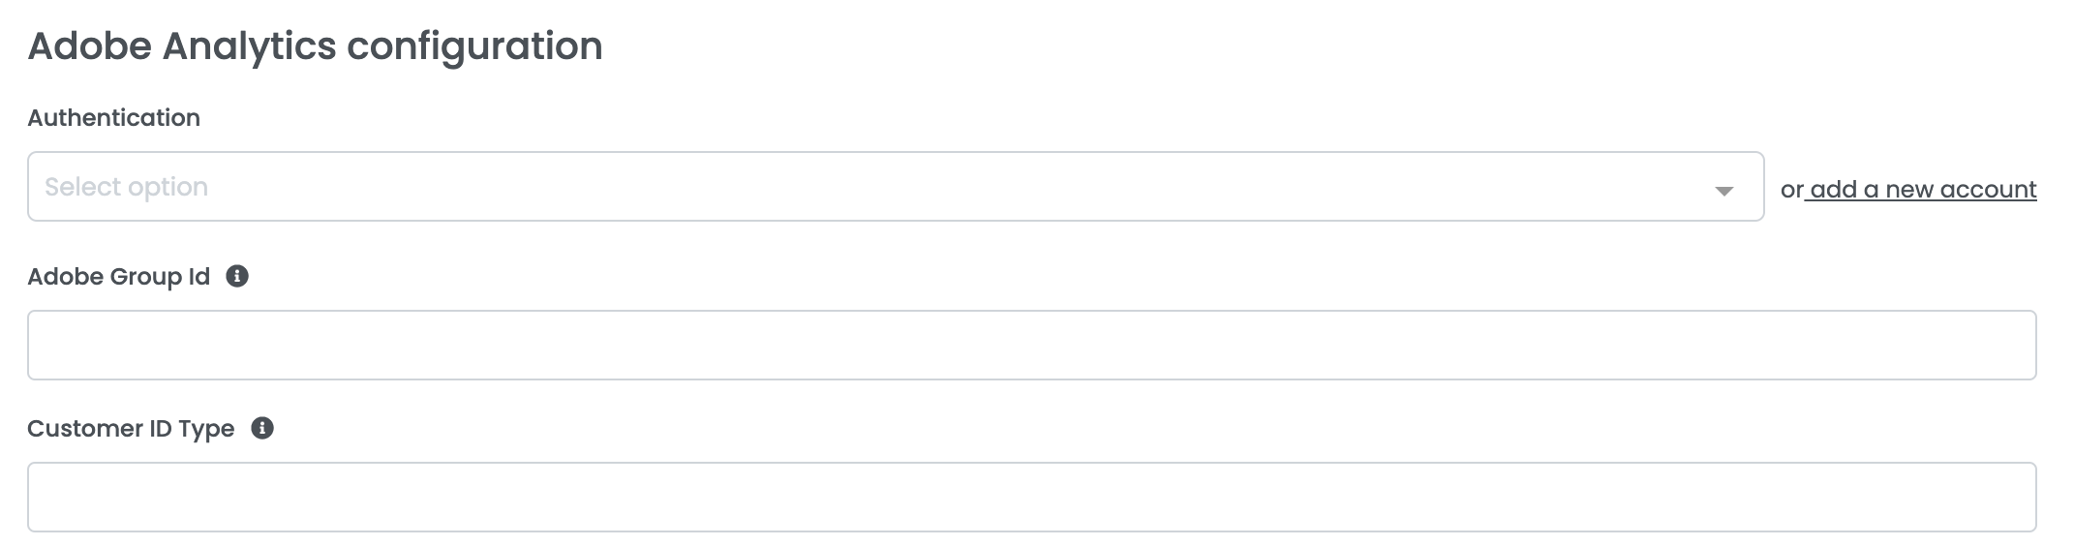
Task: Click the gray caret in the Authentication field
Action: point(1723,191)
